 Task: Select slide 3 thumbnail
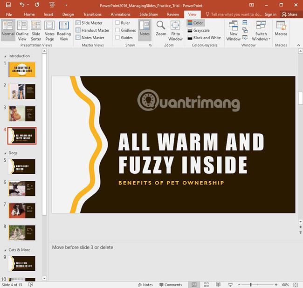tap(22, 114)
